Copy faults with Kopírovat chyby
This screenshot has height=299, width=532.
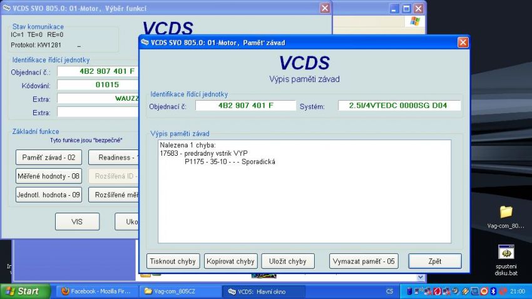tap(231, 261)
